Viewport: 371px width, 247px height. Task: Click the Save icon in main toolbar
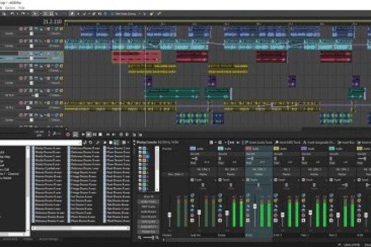coord(4,14)
